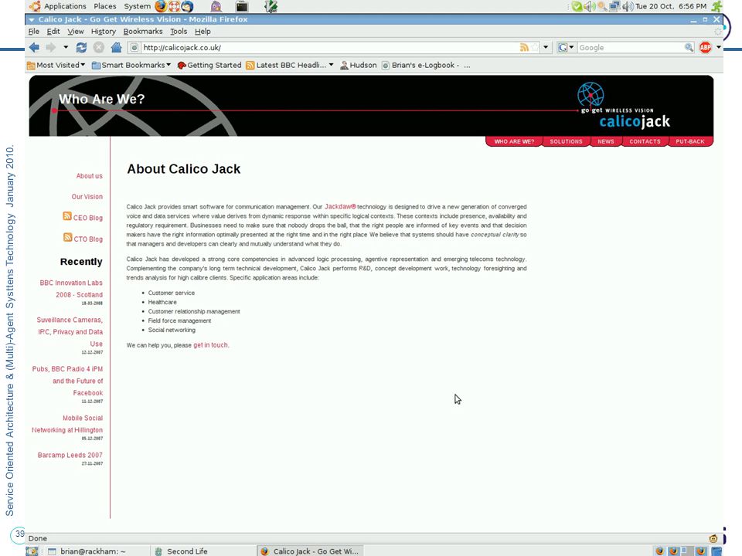Viewport: 742px width, 556px height.
Task: Click the network connection tray icon
Action: pyautogui.click(x=614, y=6)
